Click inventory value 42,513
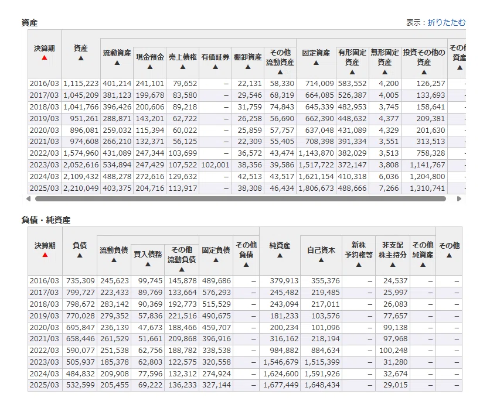This screenshot has width=490, height=398. 250,177
